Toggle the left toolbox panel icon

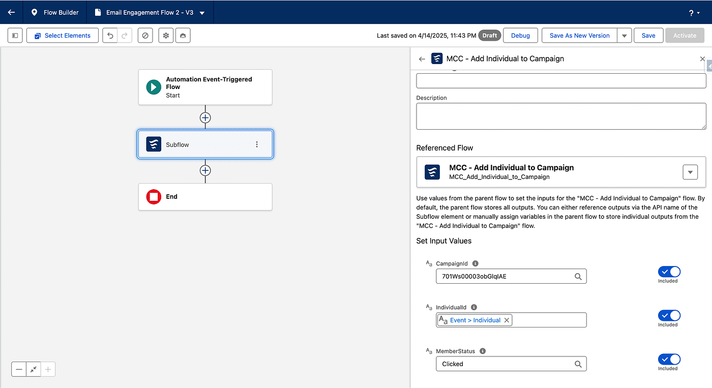(15, 36)
